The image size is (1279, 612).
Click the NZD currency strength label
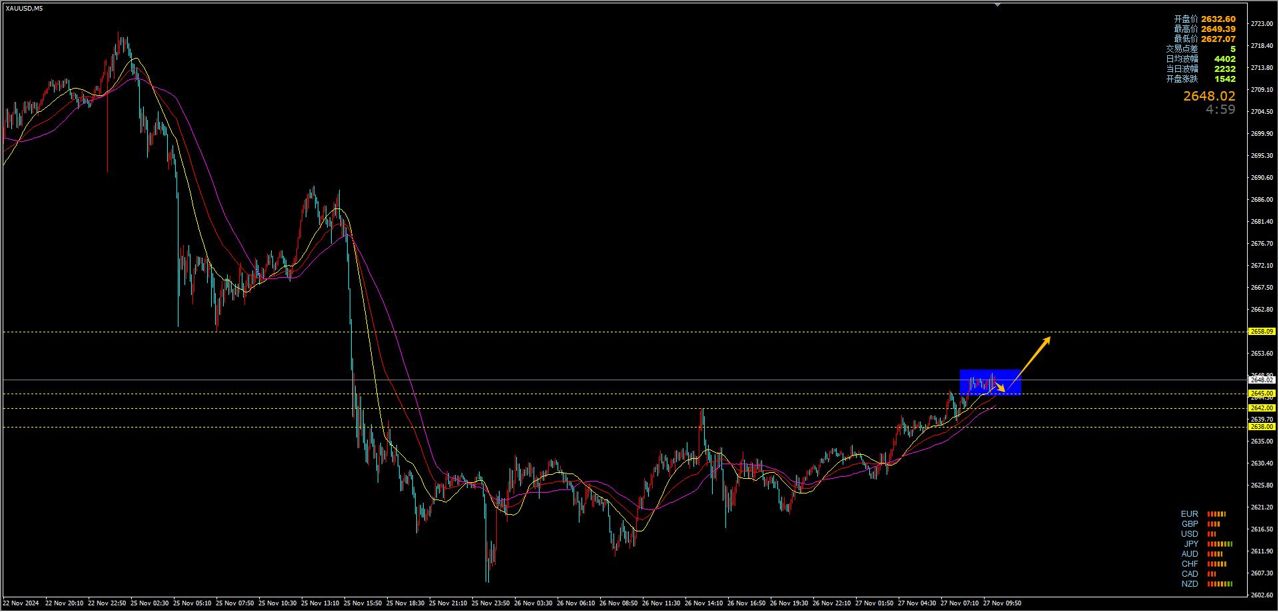point(1189,584)
